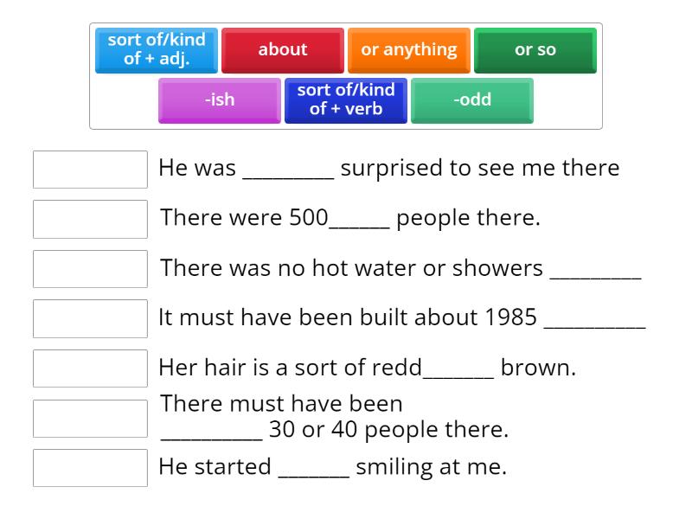Pick the light green "-odd" tile
This screenshot has height=519, width=692.
click(x=471, y=100)
